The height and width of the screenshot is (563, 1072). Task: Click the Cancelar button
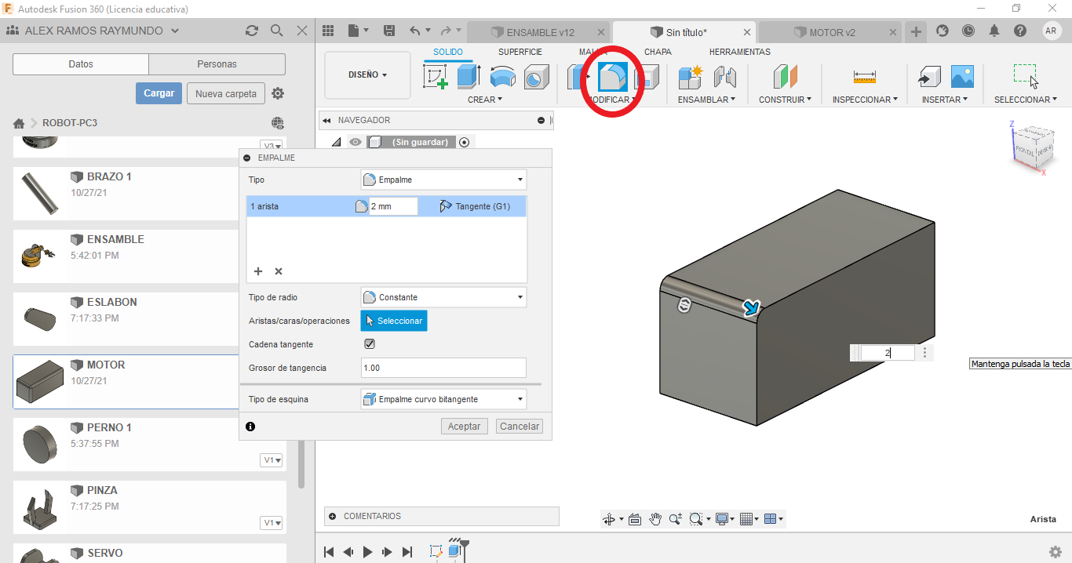coord(520,427)
